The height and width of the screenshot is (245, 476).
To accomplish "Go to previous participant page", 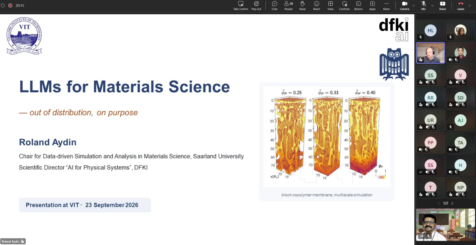I will pyautogui.click(x=439, y=203).
